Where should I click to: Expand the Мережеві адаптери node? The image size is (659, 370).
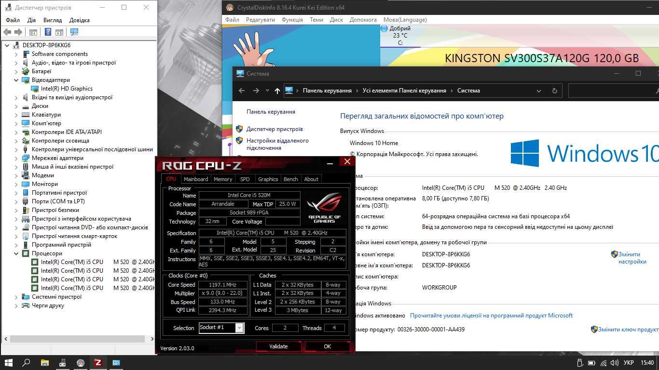coord(16,158)
